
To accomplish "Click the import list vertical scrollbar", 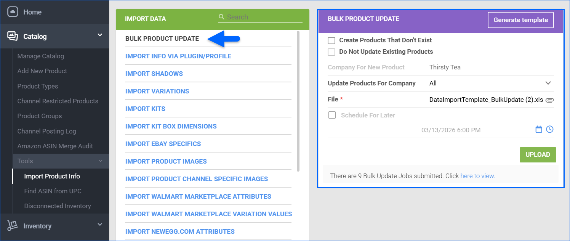I will pos(298,101).
